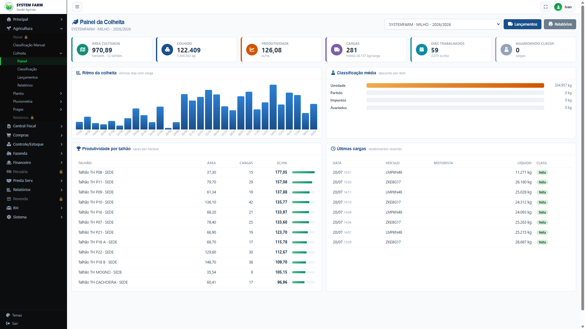Screen dimensions: 585x329
Task: Click the Umidade orange progress bar
Action: coord(455,86)
